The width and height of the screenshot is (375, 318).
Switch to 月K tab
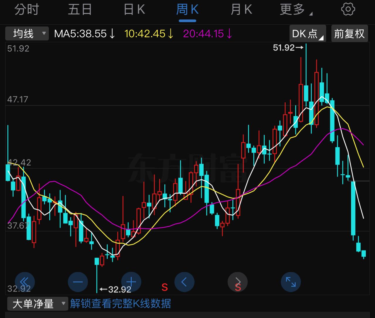pyautogui.click(x=241, y=10)
